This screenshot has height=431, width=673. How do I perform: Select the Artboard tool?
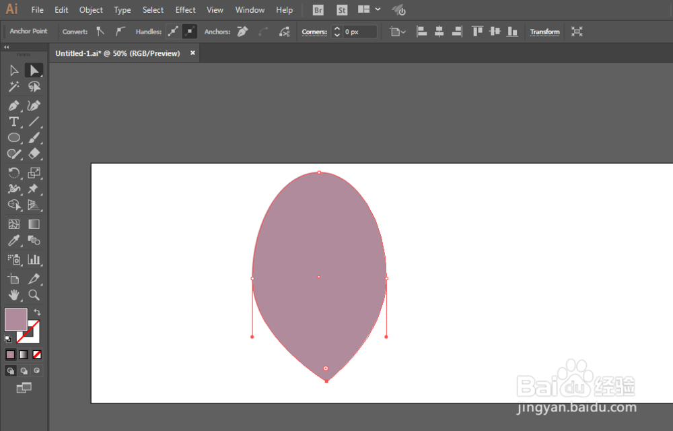click(x=13, y=279)
